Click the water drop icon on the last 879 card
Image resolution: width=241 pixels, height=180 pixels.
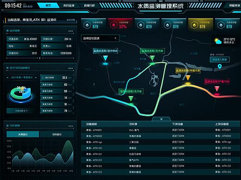[221, 25]
